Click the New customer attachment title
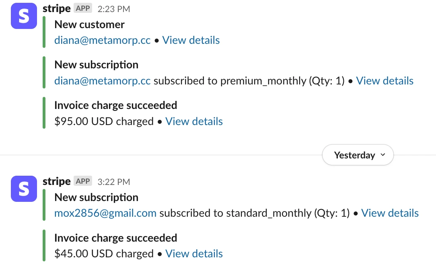436x271 pixels. pos(90,25)
